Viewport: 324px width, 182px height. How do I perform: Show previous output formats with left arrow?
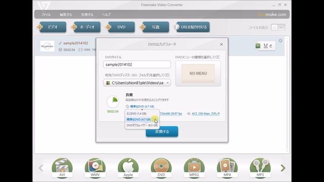click(41, 168)
